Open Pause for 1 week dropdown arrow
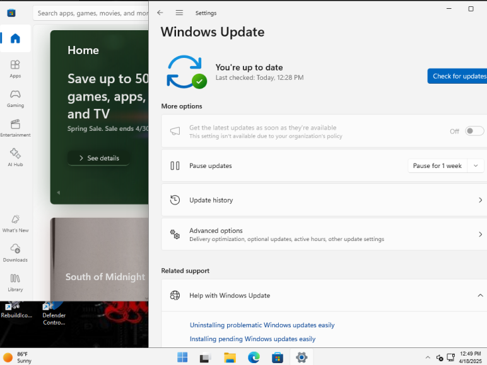Image resolution: width=487 pixels, height=365 pixels. [x=476, y=166]
